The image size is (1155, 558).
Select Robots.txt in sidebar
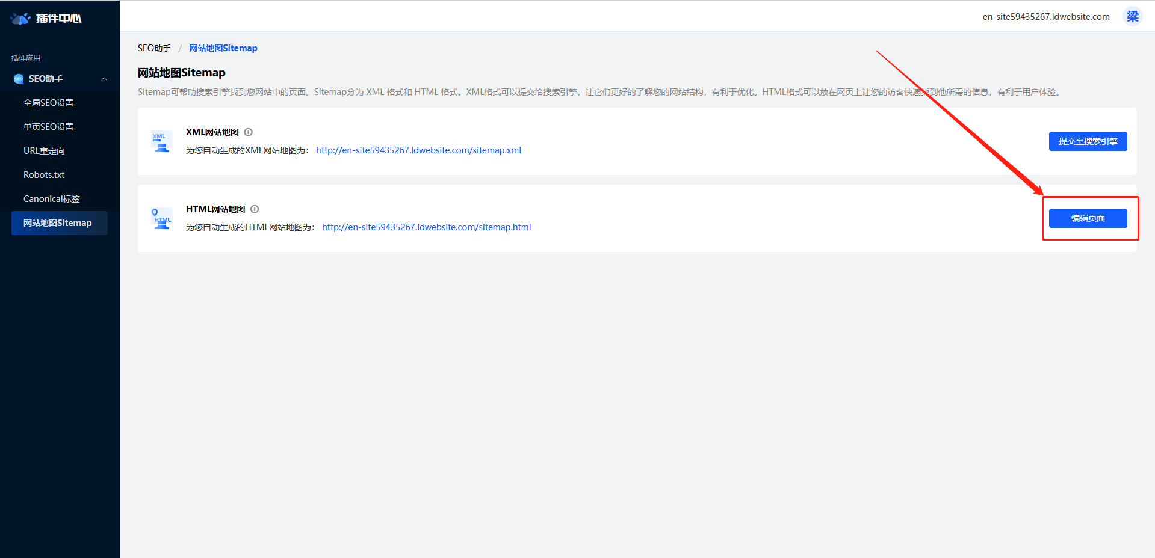(44, 175)
